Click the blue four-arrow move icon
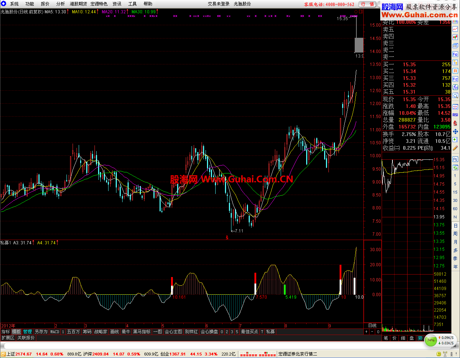Screen dimensions: 460x358 [x=455, y=131]
